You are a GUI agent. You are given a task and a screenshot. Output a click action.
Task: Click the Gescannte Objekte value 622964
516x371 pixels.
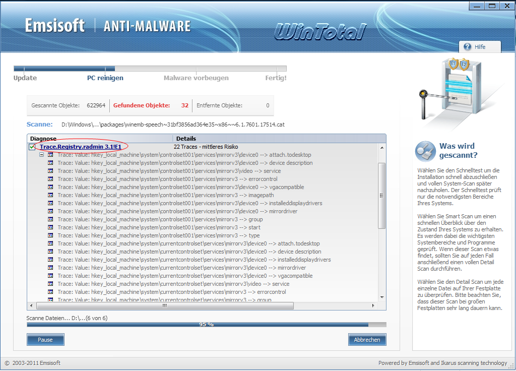click(96, 105)
